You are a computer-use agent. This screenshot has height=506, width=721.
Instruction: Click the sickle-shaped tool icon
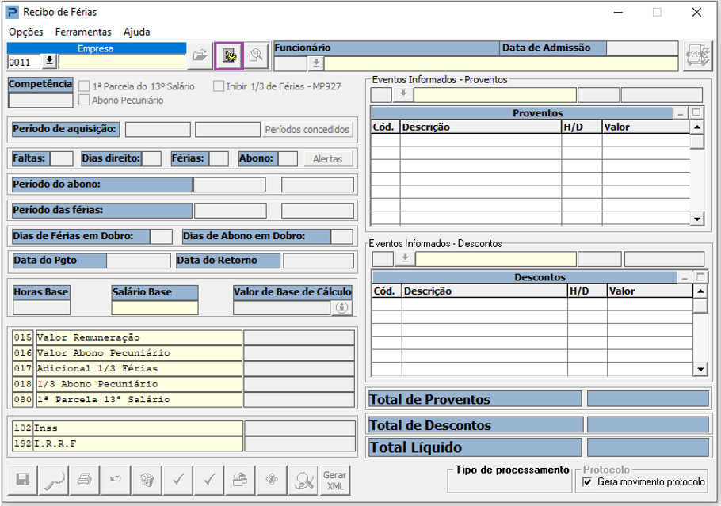coord(54,480)
